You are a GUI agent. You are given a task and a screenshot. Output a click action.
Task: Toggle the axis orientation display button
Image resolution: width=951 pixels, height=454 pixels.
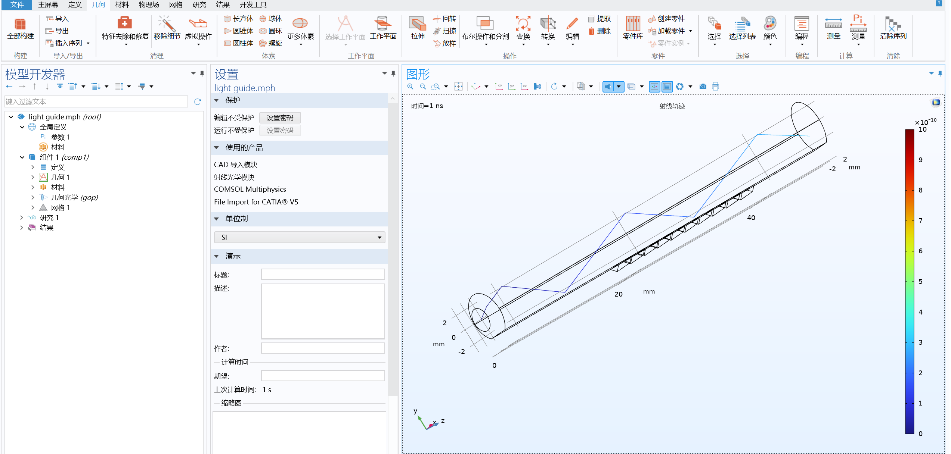(x=654, y=87)
